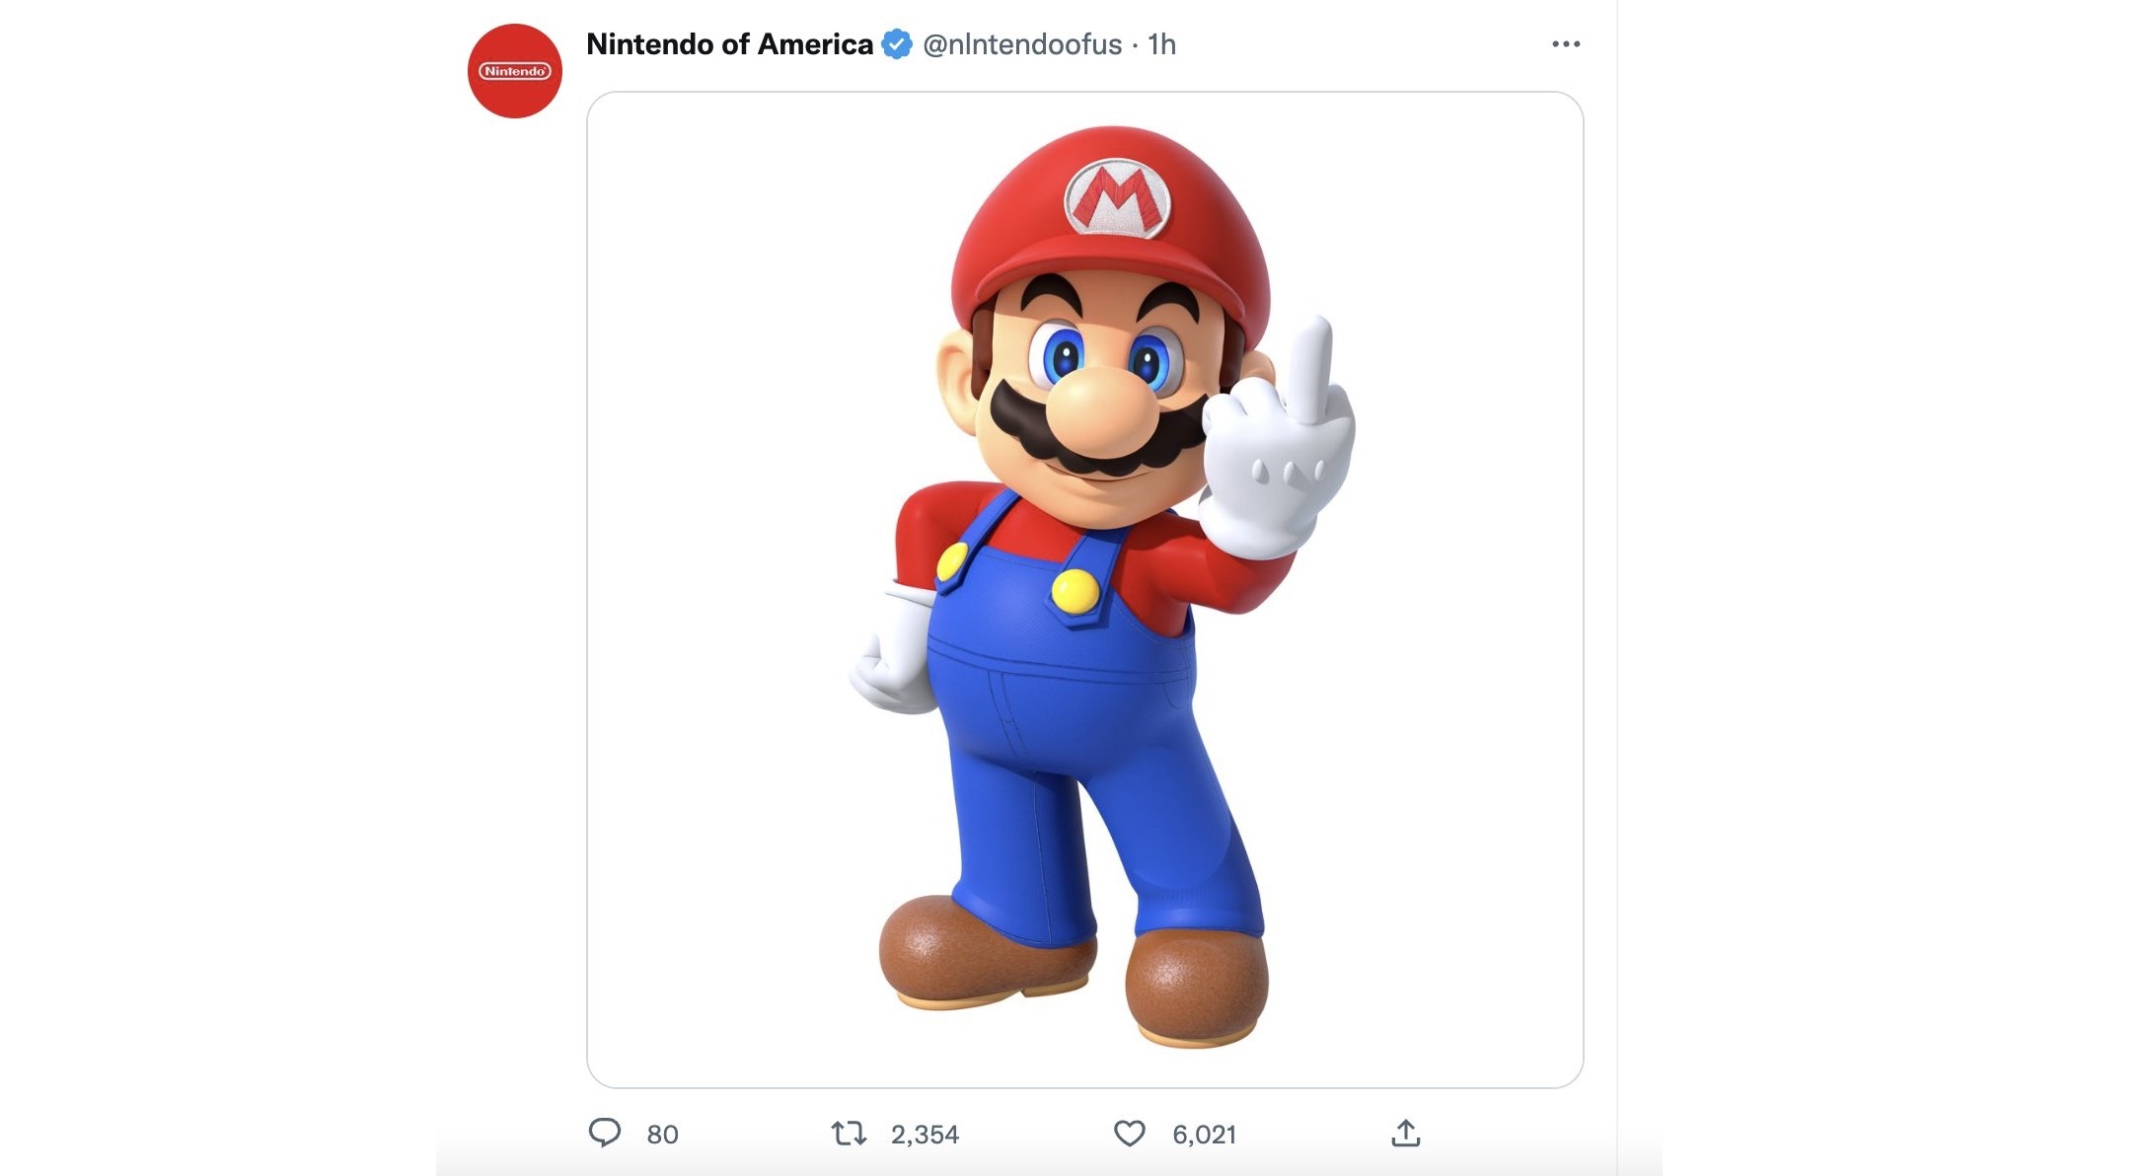Click the reply speech bubble icon
This screenshot has width=2151, height=1176.
click(x=605, y=1133)
